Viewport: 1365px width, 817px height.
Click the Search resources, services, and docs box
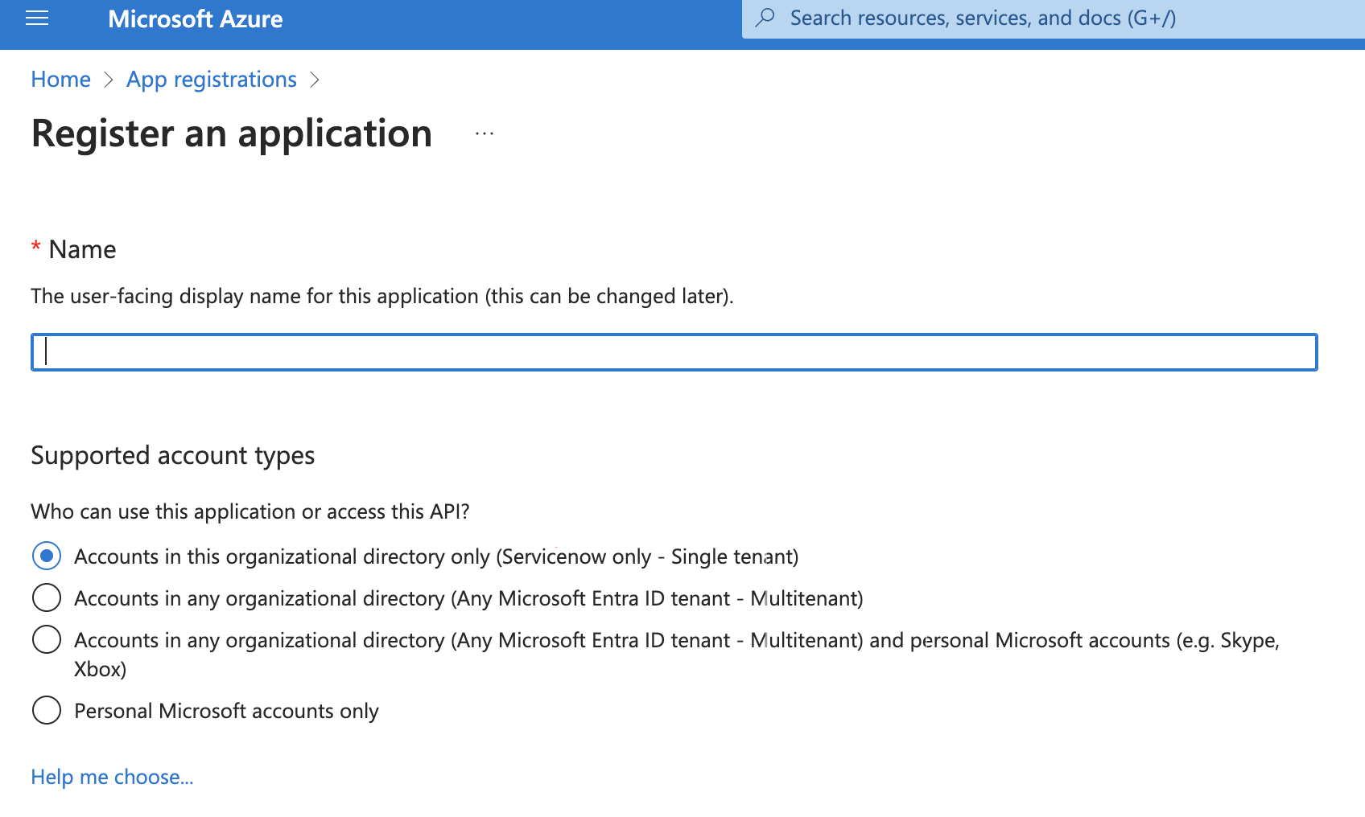click(x=1054, y=18)
